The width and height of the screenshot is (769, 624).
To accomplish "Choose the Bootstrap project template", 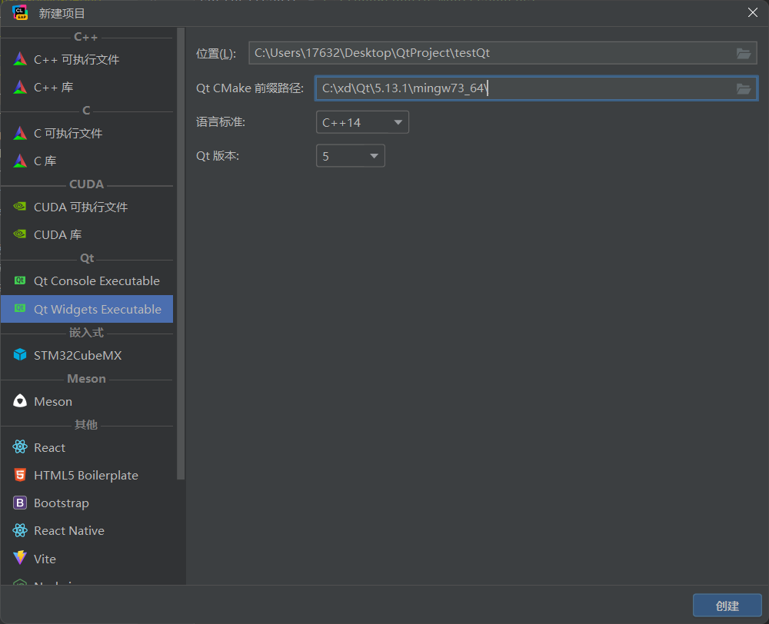I will coord(87,503).
